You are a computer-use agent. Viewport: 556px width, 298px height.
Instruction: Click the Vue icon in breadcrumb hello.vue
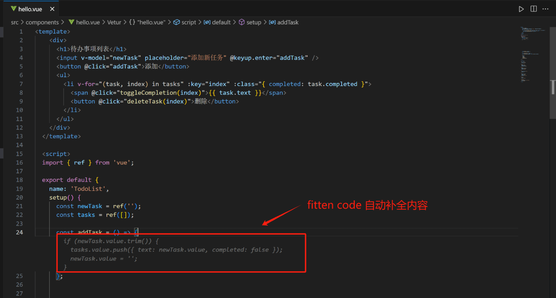click(x=71, y=22)
